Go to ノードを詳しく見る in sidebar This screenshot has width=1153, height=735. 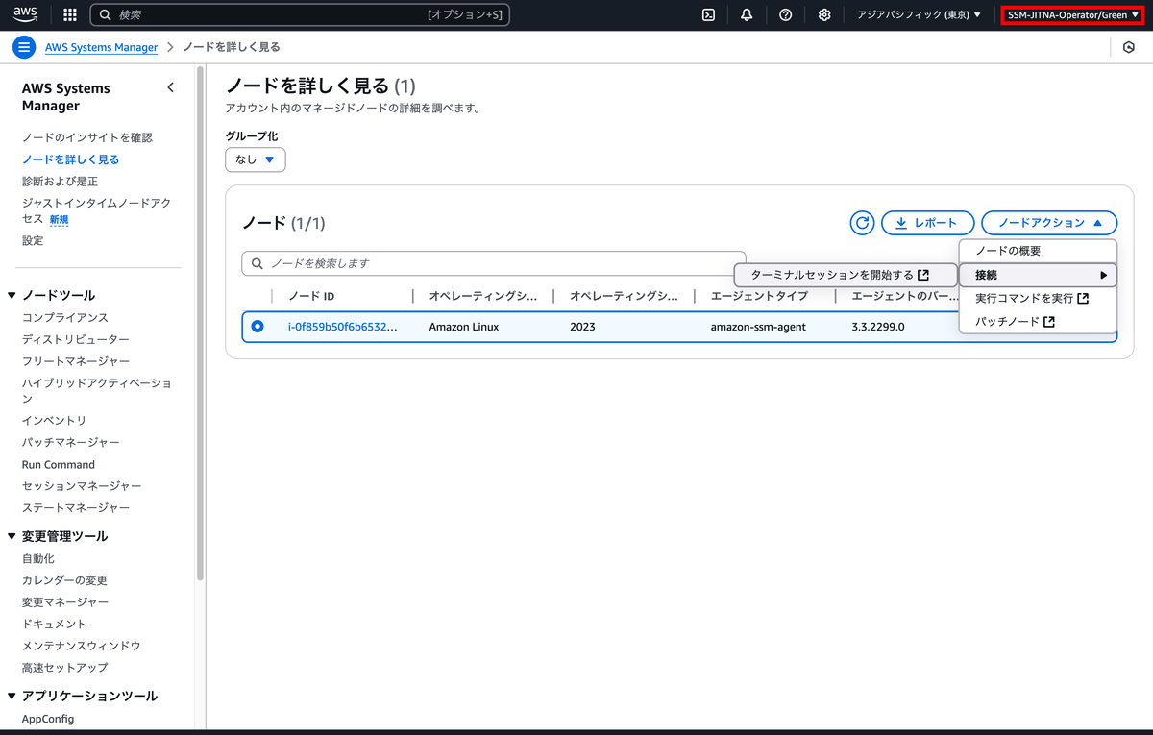[x=70, y=159]
